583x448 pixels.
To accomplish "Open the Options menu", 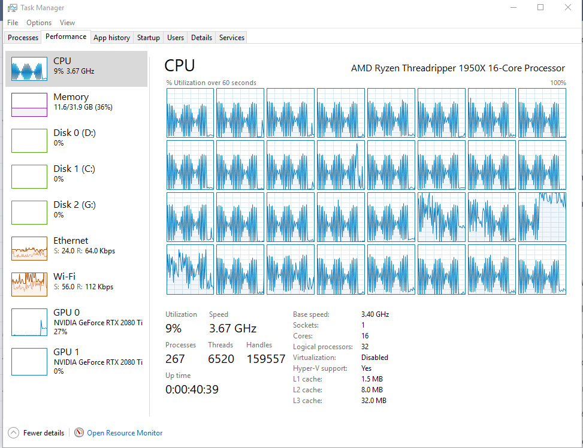I will (39, 23).
